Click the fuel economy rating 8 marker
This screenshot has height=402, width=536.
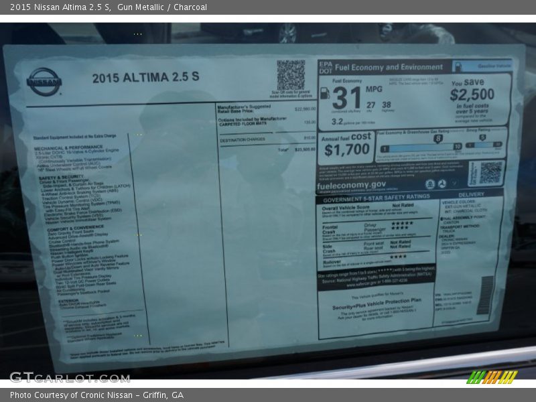pos(438,139)
